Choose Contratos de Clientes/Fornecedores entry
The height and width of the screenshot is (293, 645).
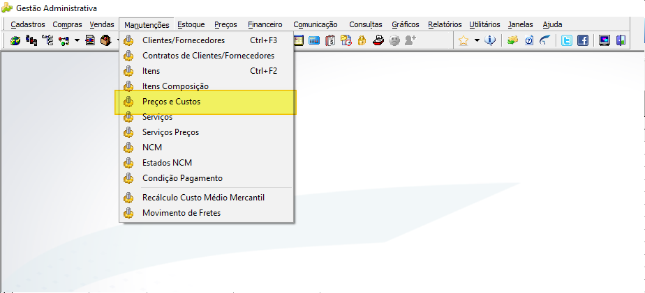click(x=207, y=56)
